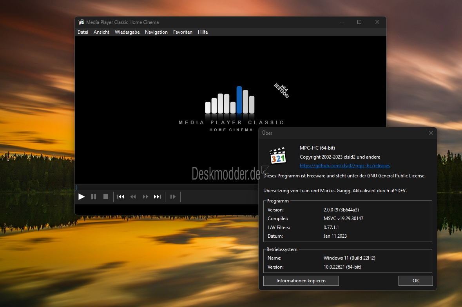This screenshot has width=462, height=307.
Task: Minimize the Media Player Classic window
Action: pos(341,22)
